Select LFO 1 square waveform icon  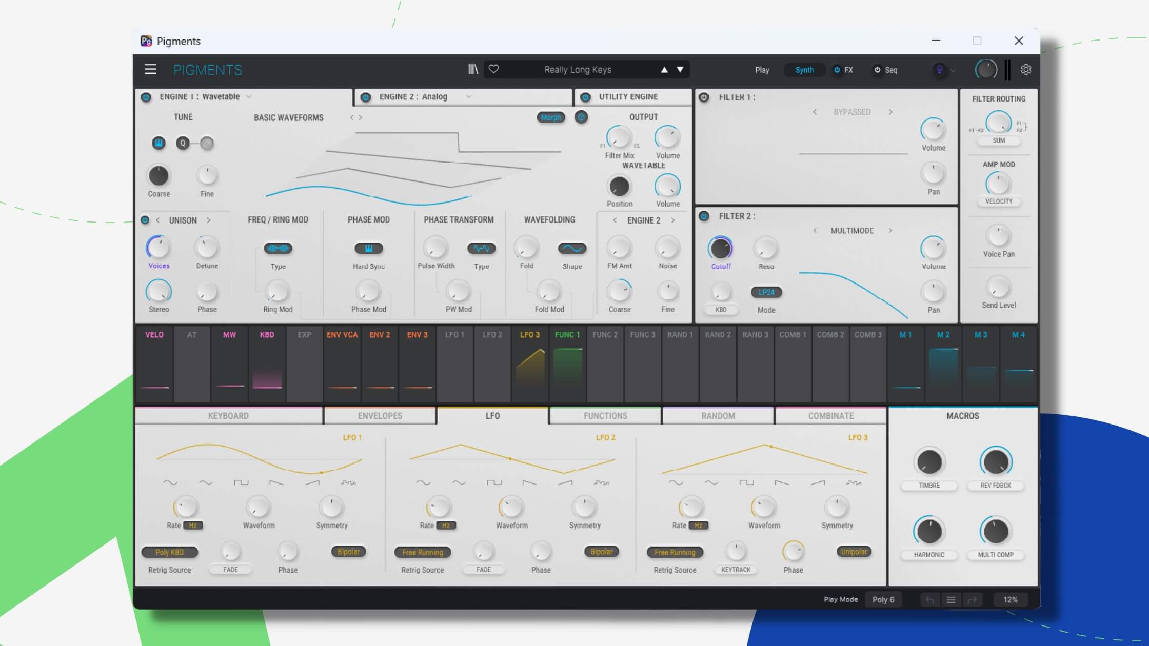click(x=241, y=482)
